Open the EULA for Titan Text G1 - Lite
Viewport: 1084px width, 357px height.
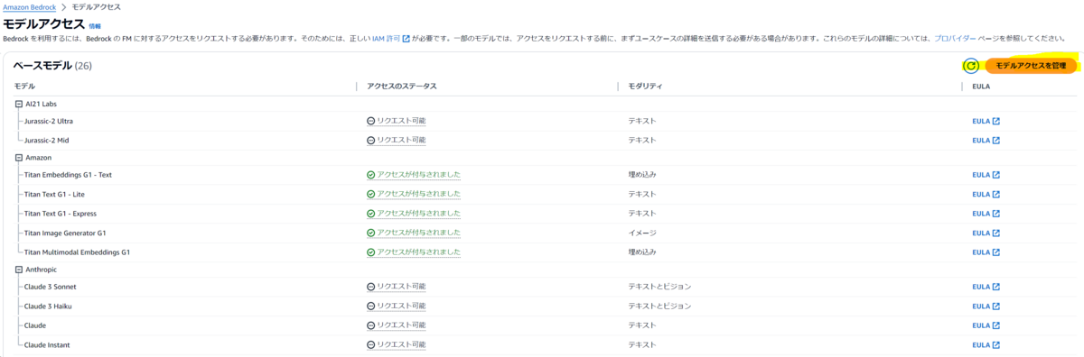pos(986,194)
